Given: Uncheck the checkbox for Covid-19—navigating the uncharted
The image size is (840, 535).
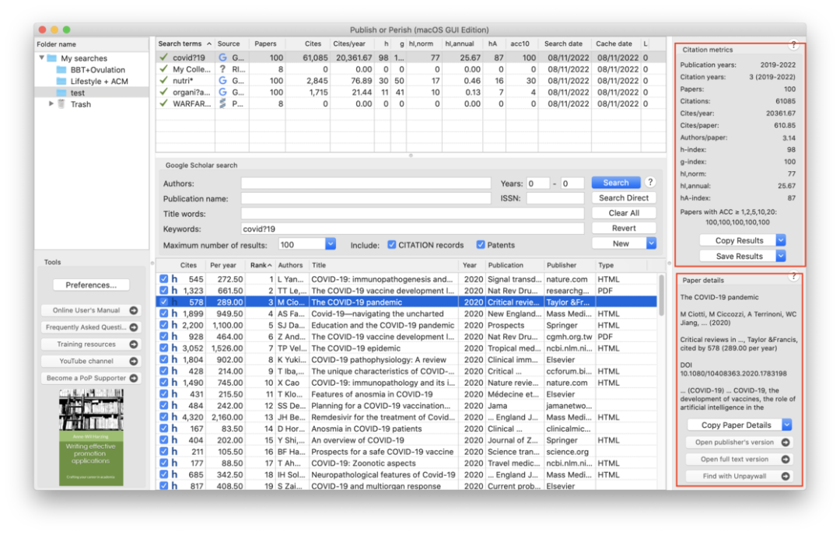Looking at the screenshot, I should point(163,313).
